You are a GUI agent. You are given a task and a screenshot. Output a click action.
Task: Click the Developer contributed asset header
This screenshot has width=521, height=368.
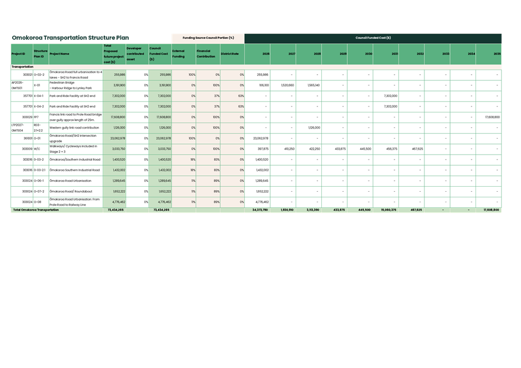pyautogui.click(x=136, y=54)
